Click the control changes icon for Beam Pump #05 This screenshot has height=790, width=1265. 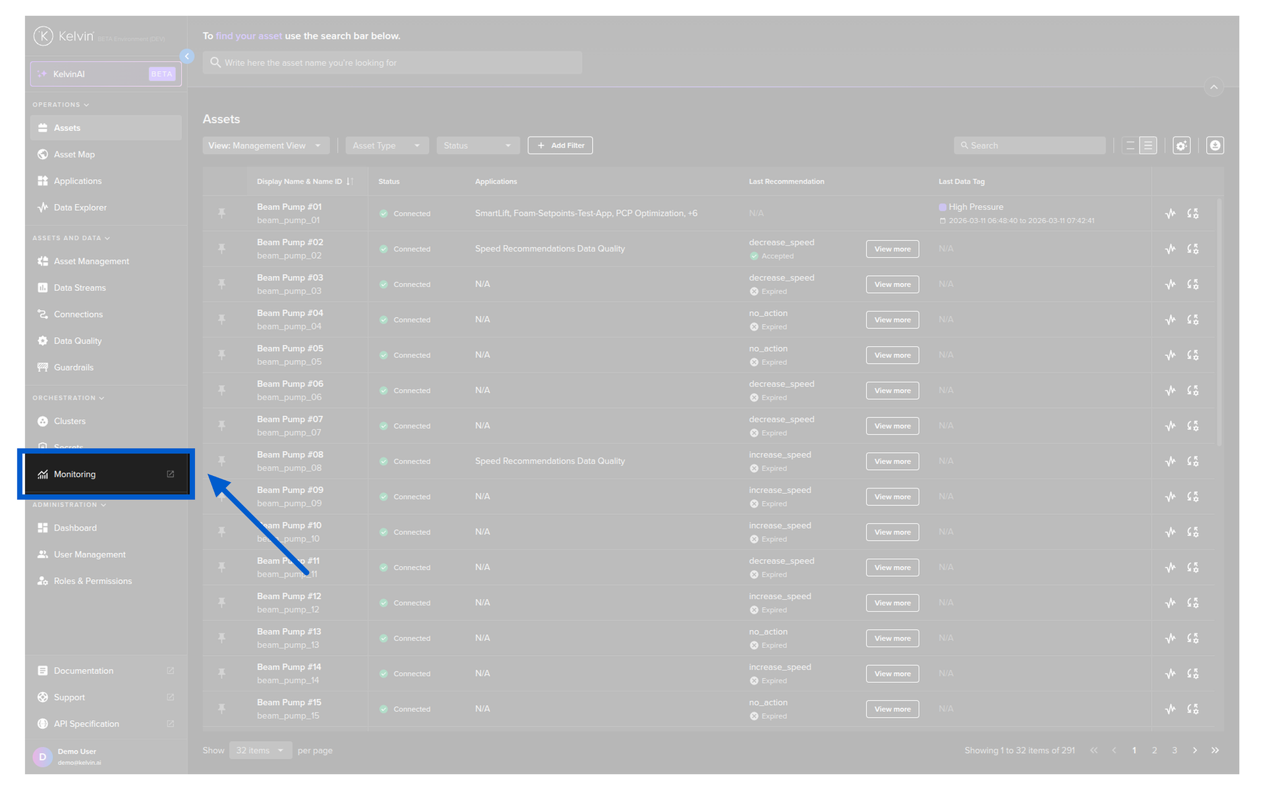(1193, 355)
